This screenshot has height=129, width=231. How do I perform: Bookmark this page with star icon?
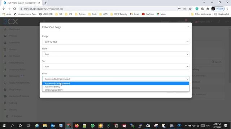click(190, 9)
